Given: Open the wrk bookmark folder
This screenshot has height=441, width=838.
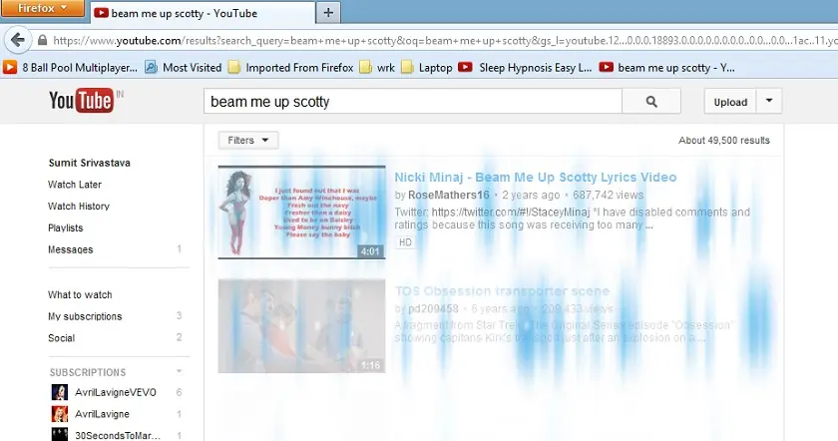Looking at the screenshot, I should [378, 68].
